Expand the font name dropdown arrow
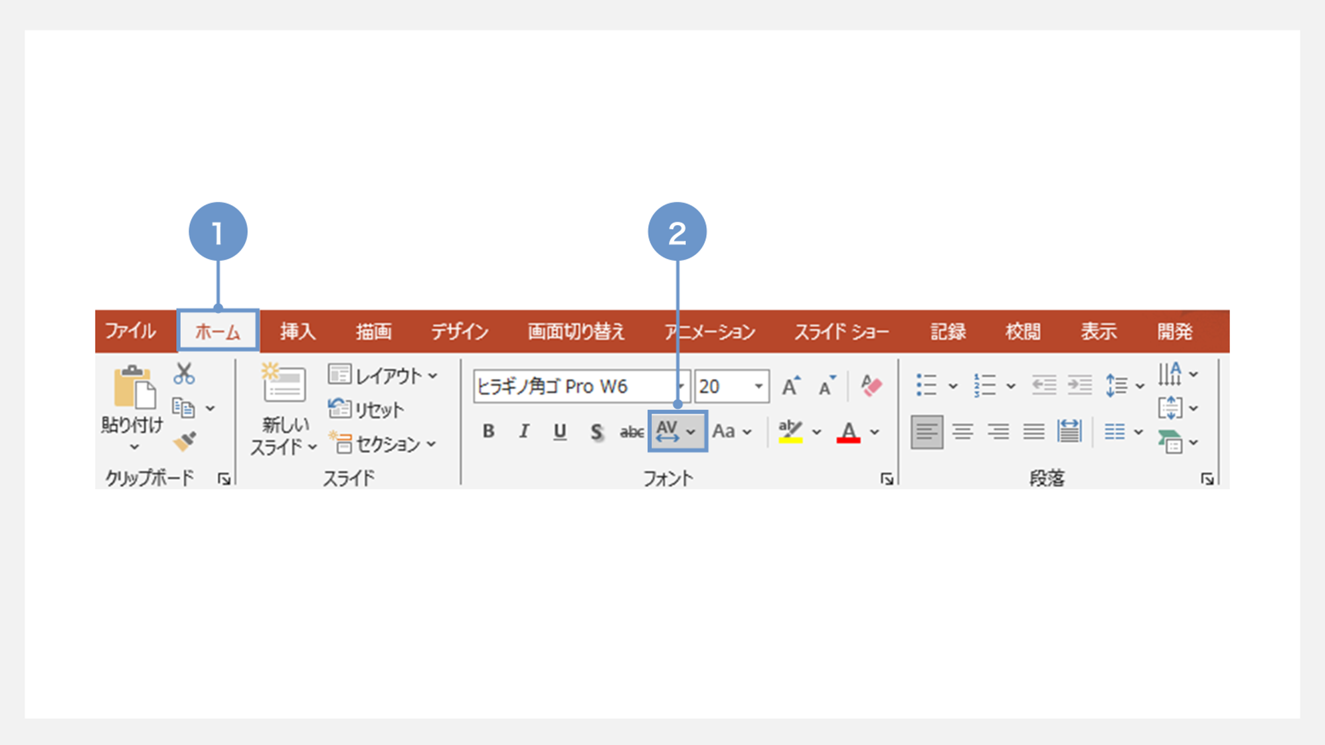1325x745 pixels. pos(682,386)
